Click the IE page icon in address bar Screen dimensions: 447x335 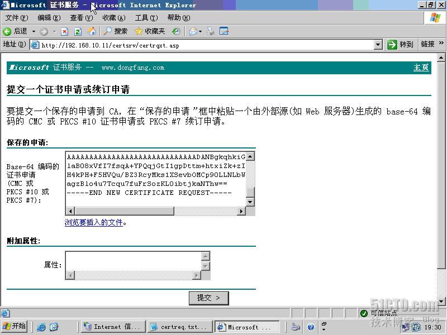[x=35, y=45]
